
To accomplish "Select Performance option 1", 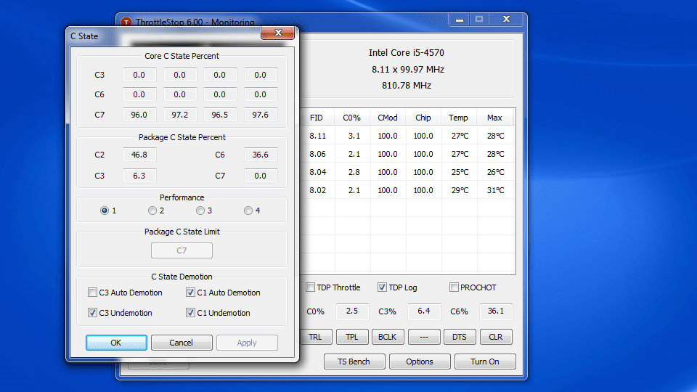I will (105, 211).
